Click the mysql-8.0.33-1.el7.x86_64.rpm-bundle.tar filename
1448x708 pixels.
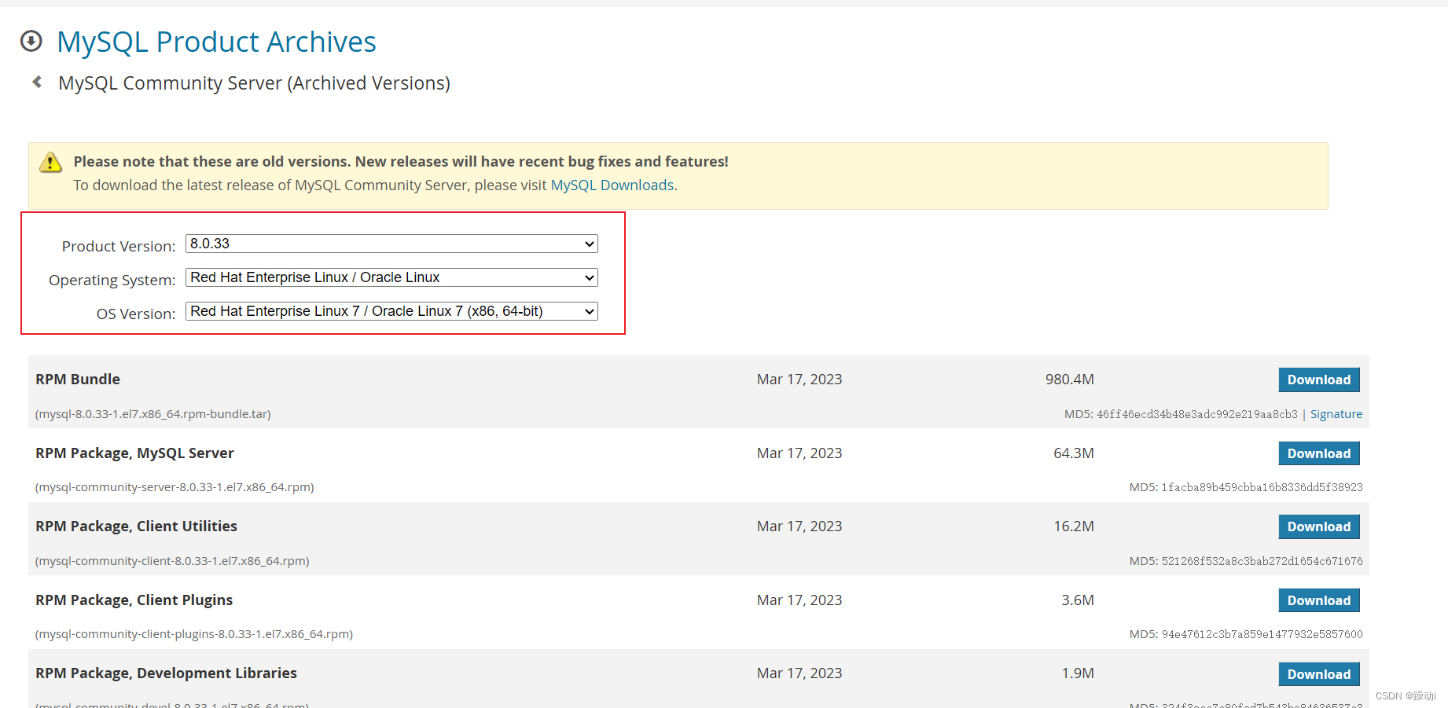pyautogui.click(x=153, y=413)
